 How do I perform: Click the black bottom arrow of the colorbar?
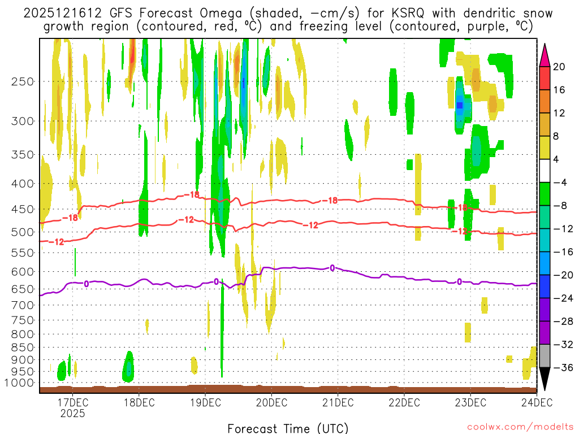pyautogui.click(x=545, y=379)
